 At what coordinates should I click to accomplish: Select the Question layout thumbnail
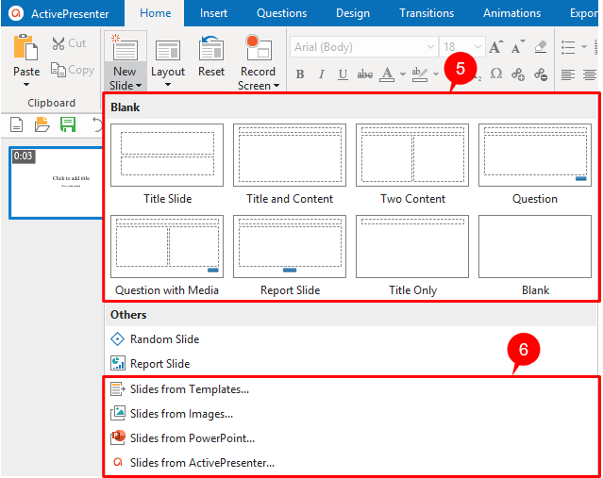(x=535, y=156)
